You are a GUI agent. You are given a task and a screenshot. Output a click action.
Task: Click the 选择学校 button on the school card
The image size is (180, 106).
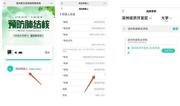coord(168,51)
